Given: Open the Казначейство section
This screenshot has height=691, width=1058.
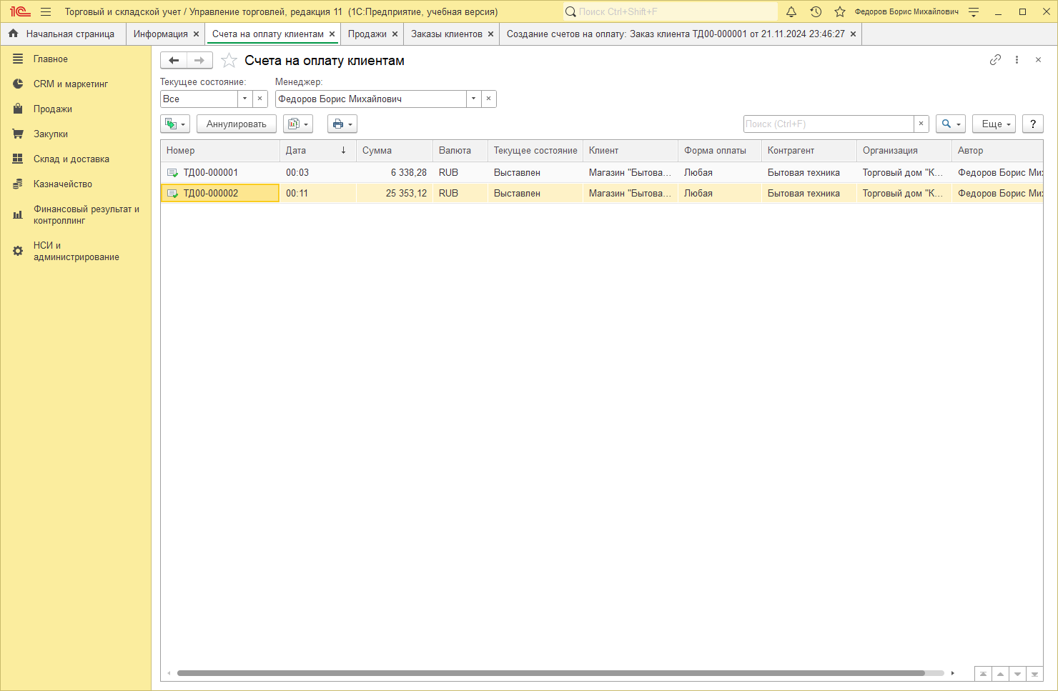Looking at the screenshot, I should pos(76,184).
